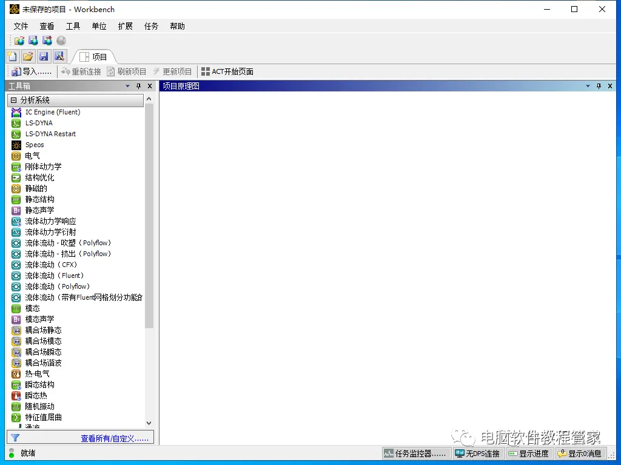Image resolution: width=621 pixels, height=465 pixels.
Task: Open the 工具箱 panel dropdown arrow
Action: pyautogui.click(x=127, y=86)
